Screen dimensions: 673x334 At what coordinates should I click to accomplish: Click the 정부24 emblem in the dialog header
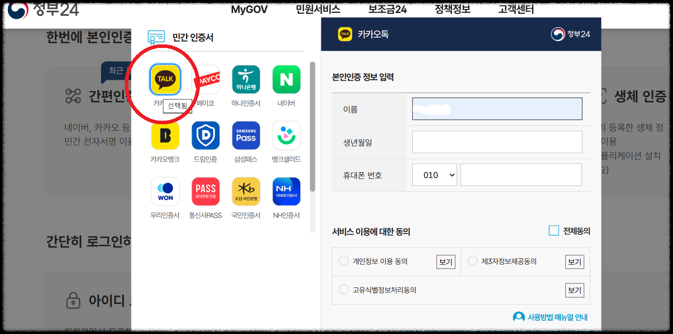click(558, 34)
